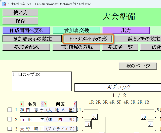The image size is (161, 133).
Task: Click match number box 30
Action: pos(143,117)
